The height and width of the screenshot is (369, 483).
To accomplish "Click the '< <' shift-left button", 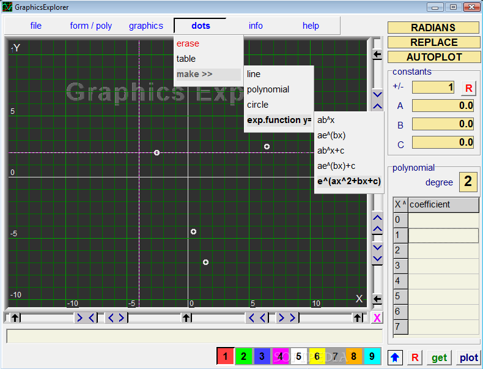I will tap(257, 318).
